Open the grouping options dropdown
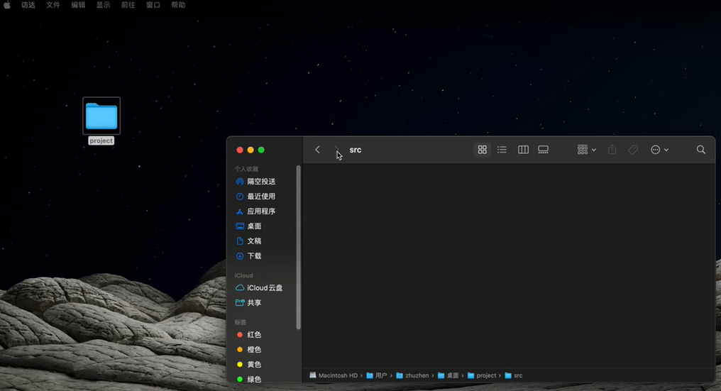Image resolution: width=721 pixels, height=391 pixels. [586, 150]
